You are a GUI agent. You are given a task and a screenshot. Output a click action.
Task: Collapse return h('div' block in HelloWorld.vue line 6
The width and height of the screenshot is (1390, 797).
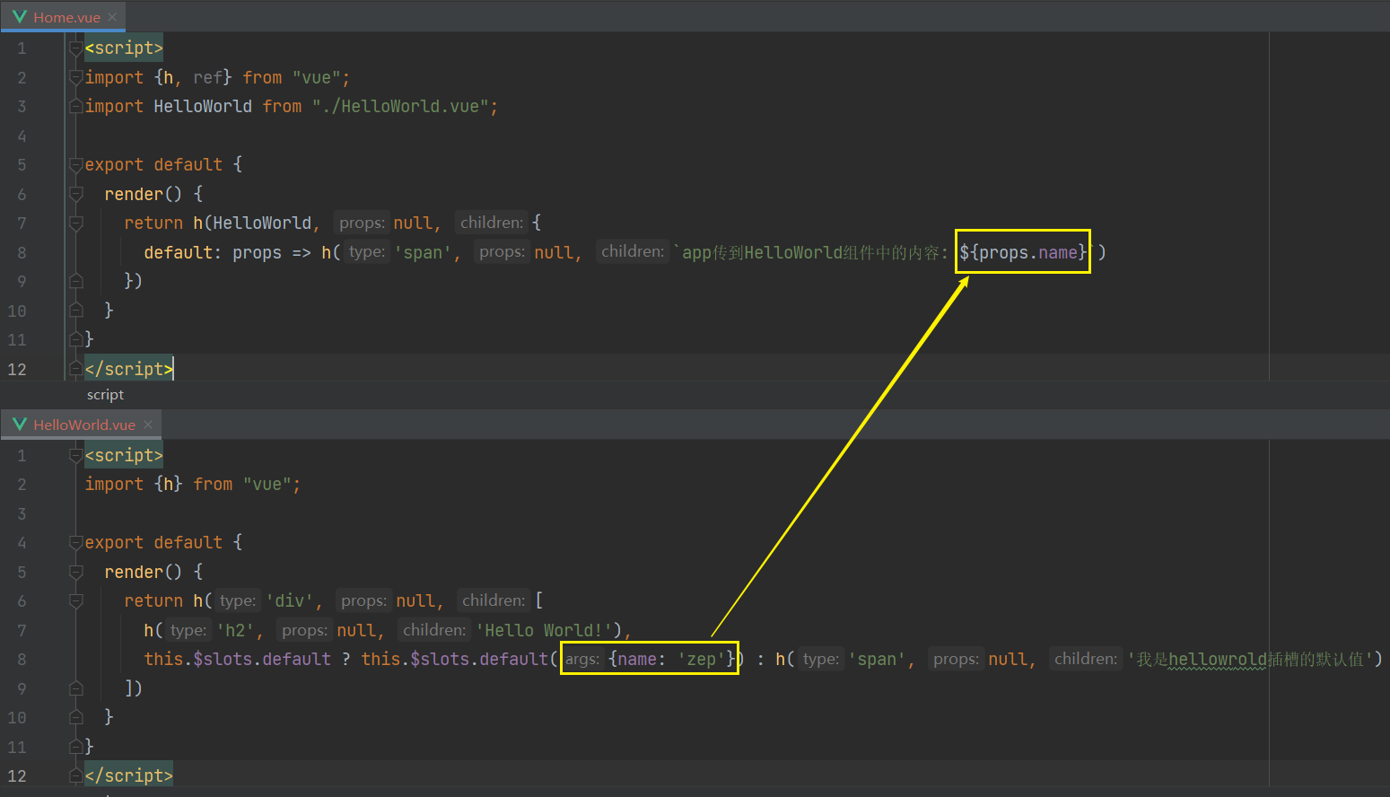[76, 601]
